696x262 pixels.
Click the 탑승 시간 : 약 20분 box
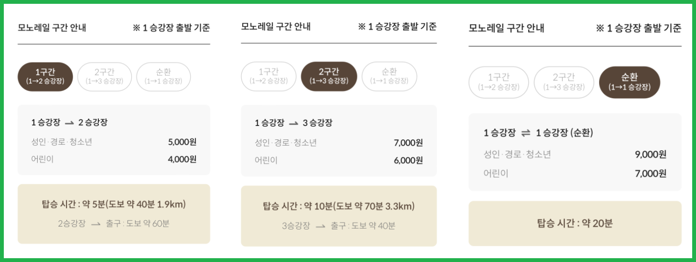tap(575, 223)
